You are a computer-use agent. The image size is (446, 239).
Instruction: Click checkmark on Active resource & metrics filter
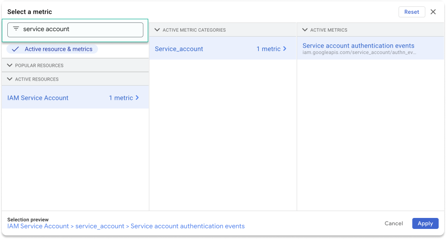coord(16,49)
